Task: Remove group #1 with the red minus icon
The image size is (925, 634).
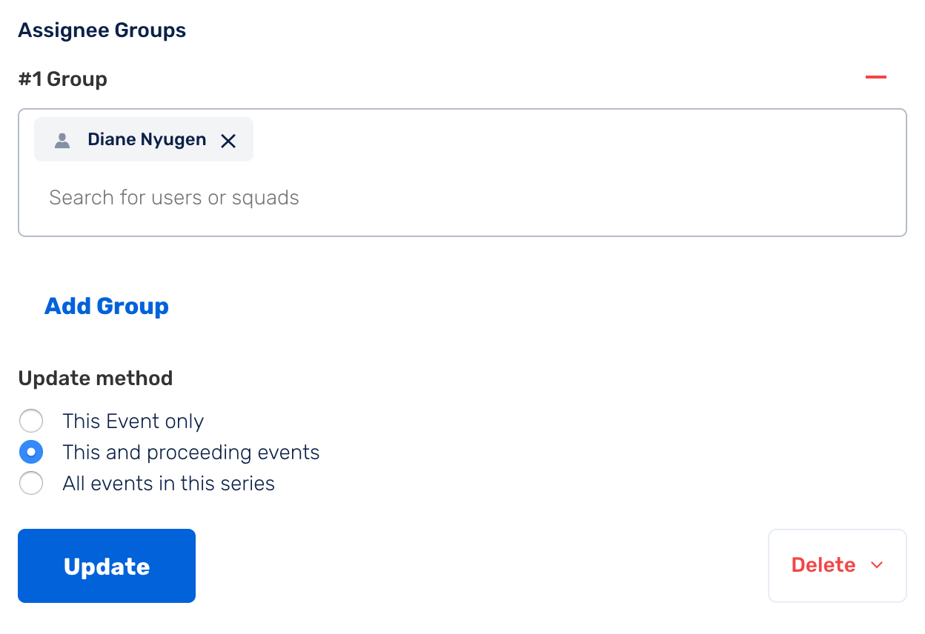Action: pyautogui.click(x=876, y=77)
